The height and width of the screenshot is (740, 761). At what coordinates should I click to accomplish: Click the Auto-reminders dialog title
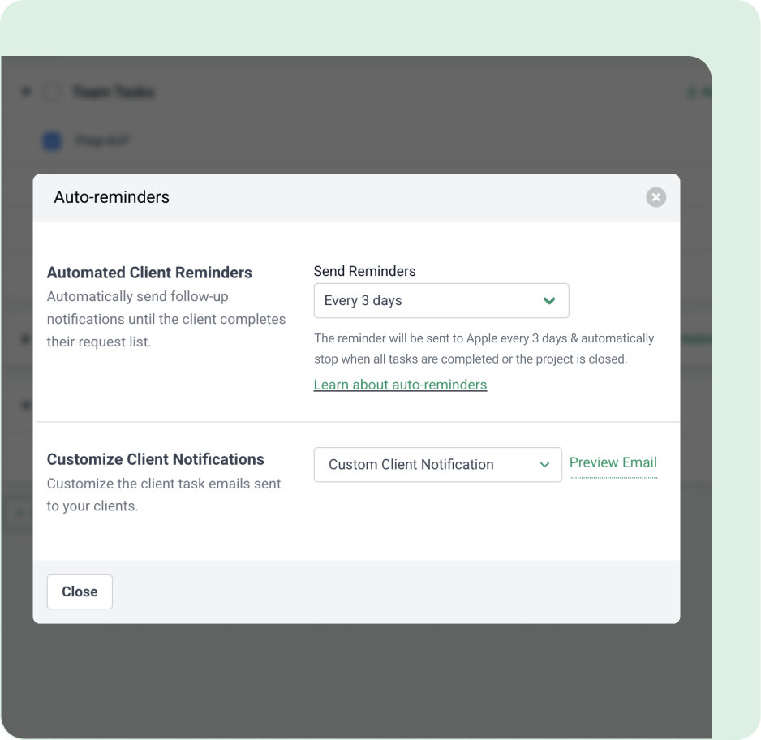pos(112,197)
